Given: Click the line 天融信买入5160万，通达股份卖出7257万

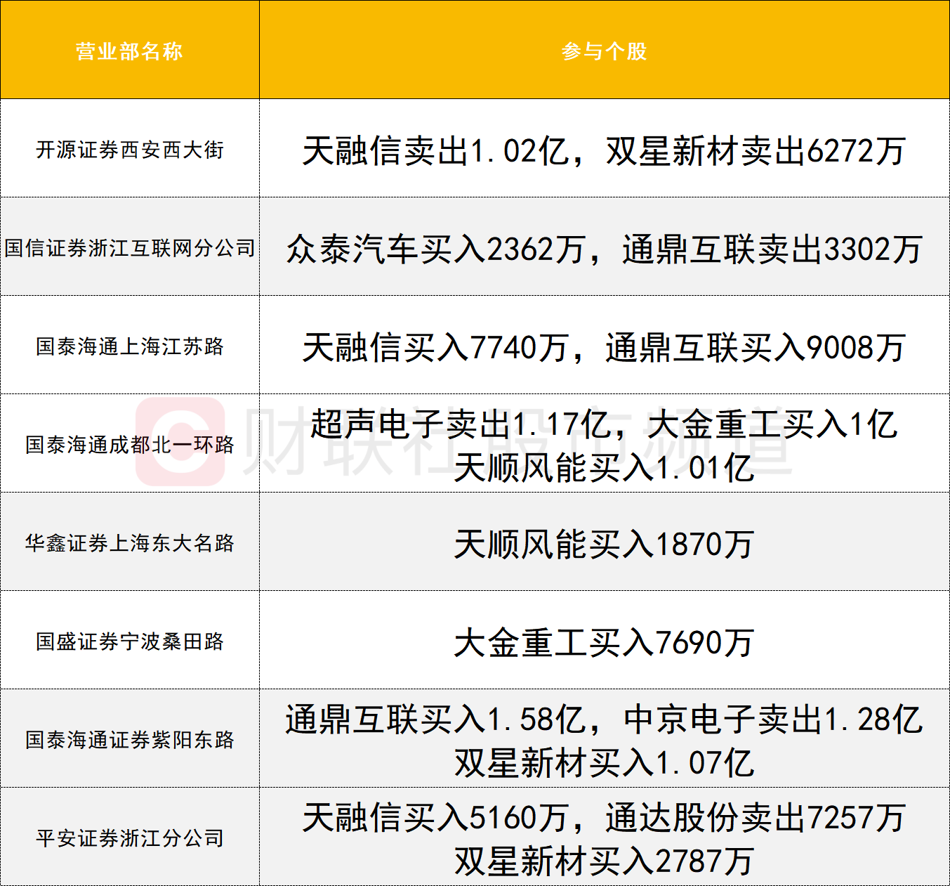Looking at the screenshot, I should point(605,817).
